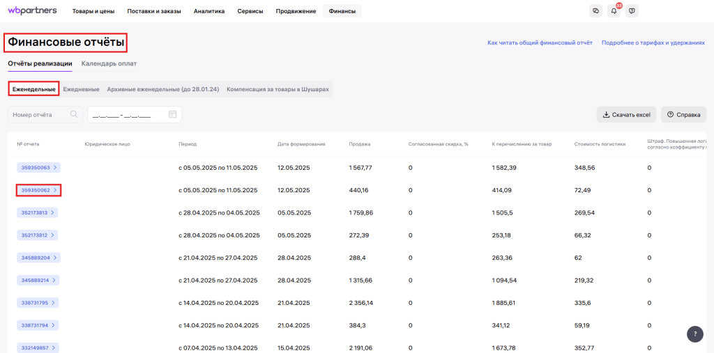The height and width of the screenshot is (353, 714).
Task: Open the chat messages icon
Action: click(595, 11)
